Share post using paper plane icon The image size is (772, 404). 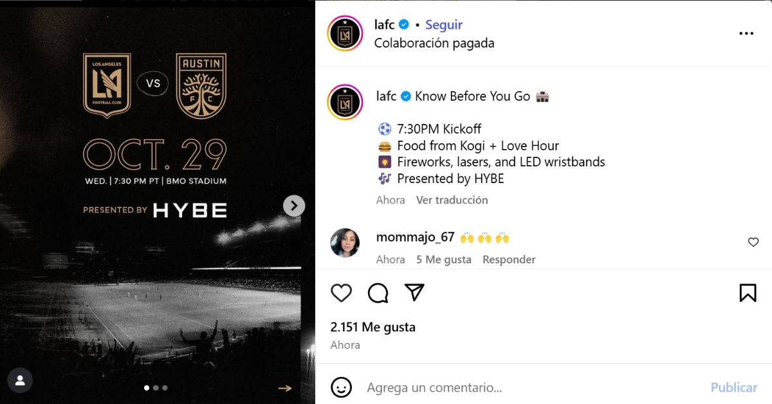coord(415,293)
